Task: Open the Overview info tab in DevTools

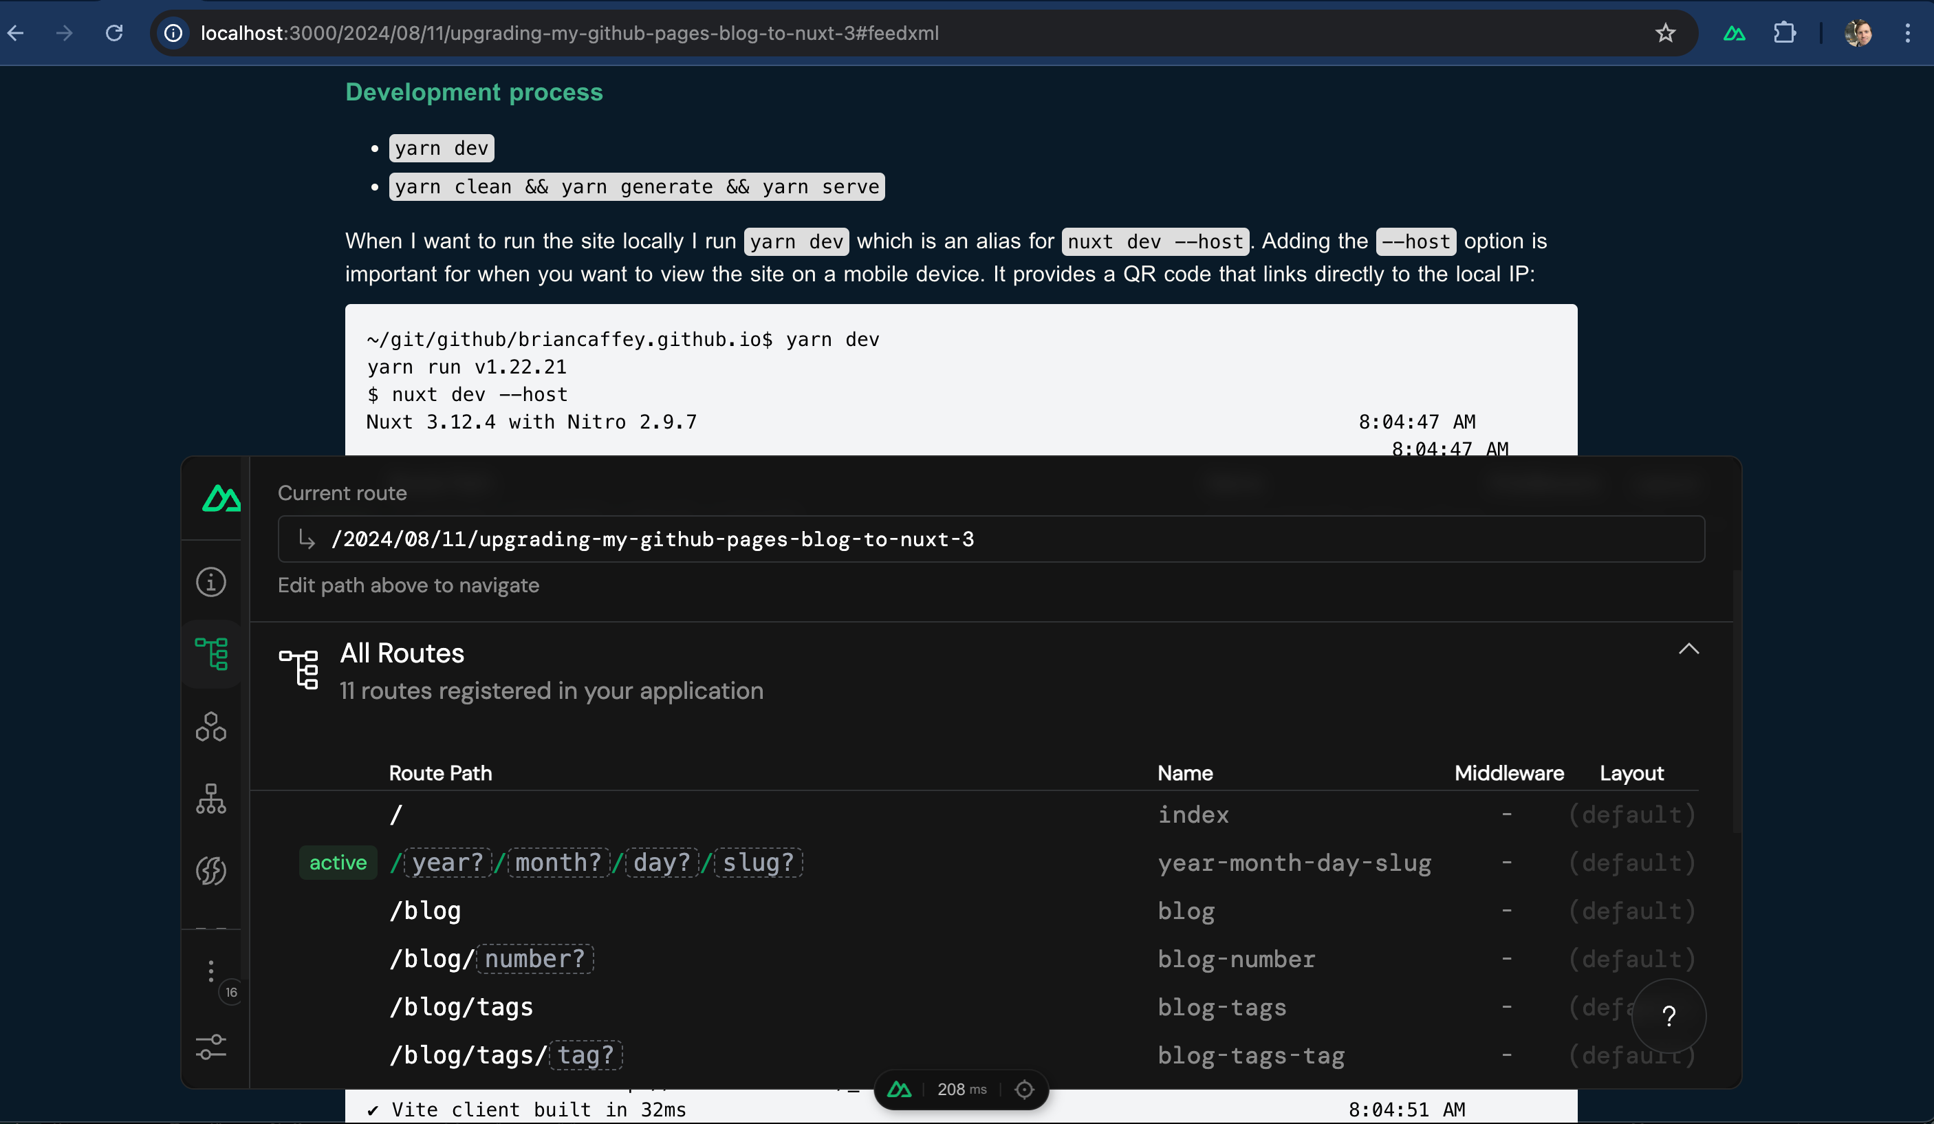Action: point(211,582)
